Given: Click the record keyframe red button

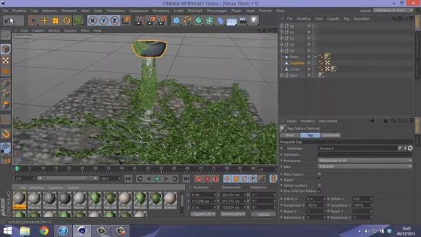Looking at the screenshot, I should (x=198, y=178).
